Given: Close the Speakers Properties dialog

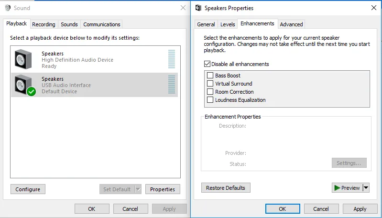Looking at the screenshot, I should click(373, 8).
